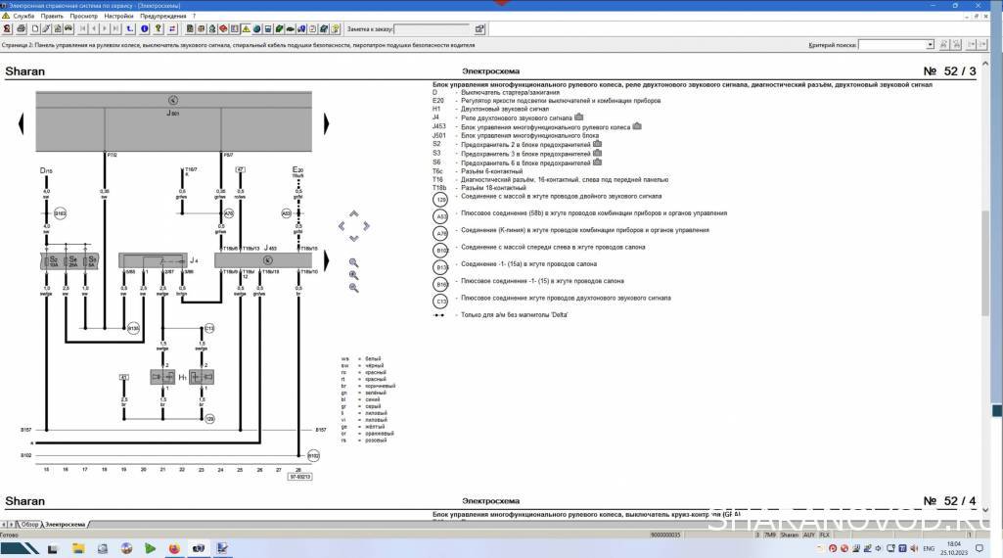
Task: Pan diagram right with the right chevron
Action: (x=366, y=225)
